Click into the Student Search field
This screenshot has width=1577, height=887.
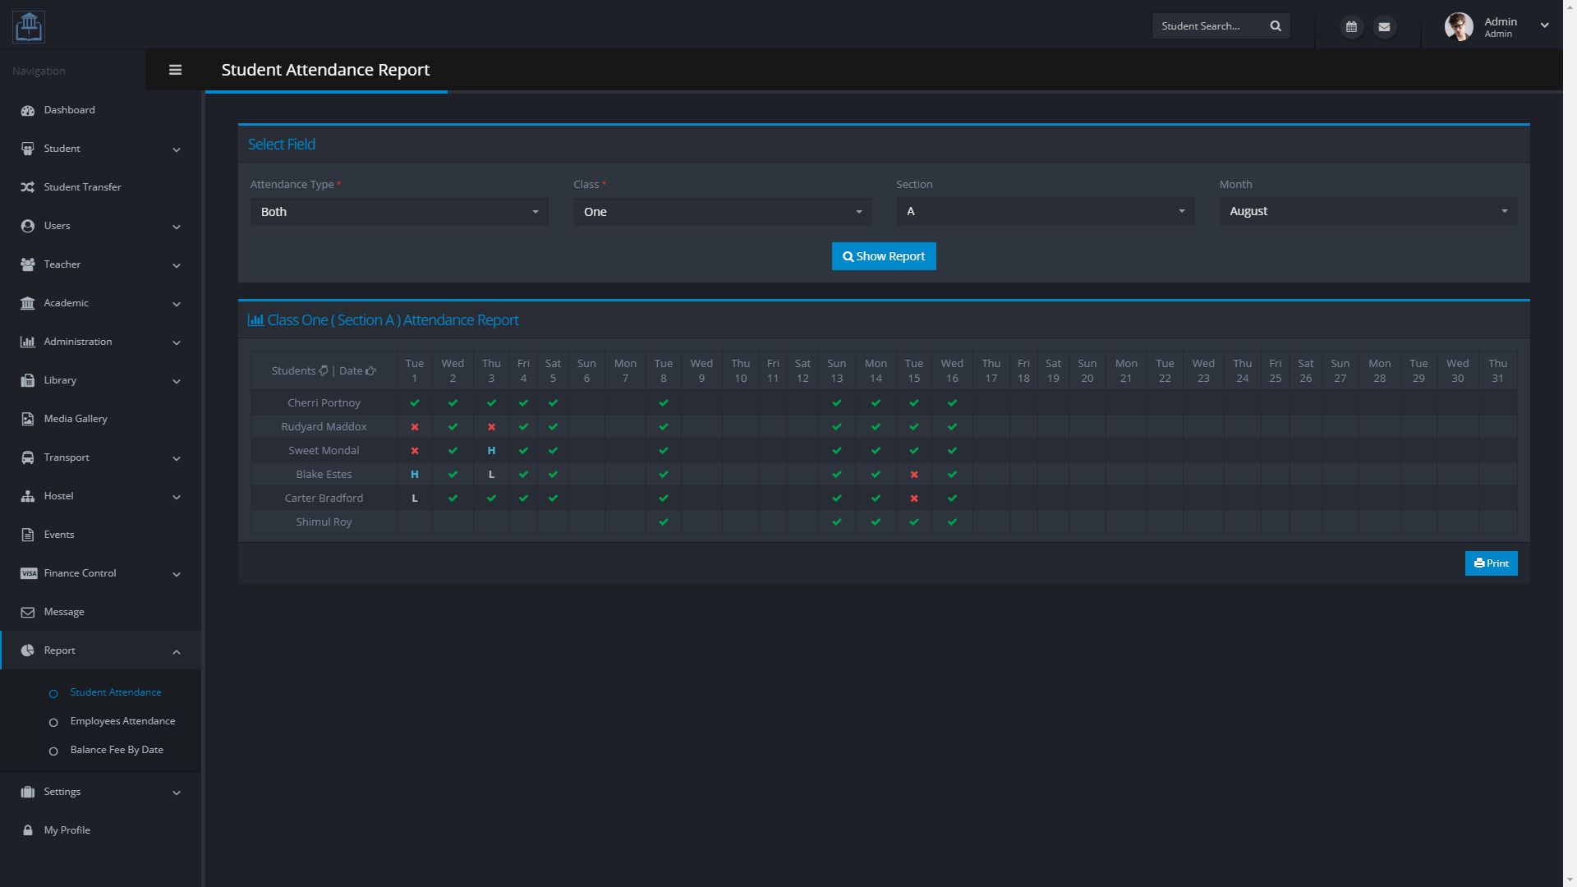pos(1207,26)
